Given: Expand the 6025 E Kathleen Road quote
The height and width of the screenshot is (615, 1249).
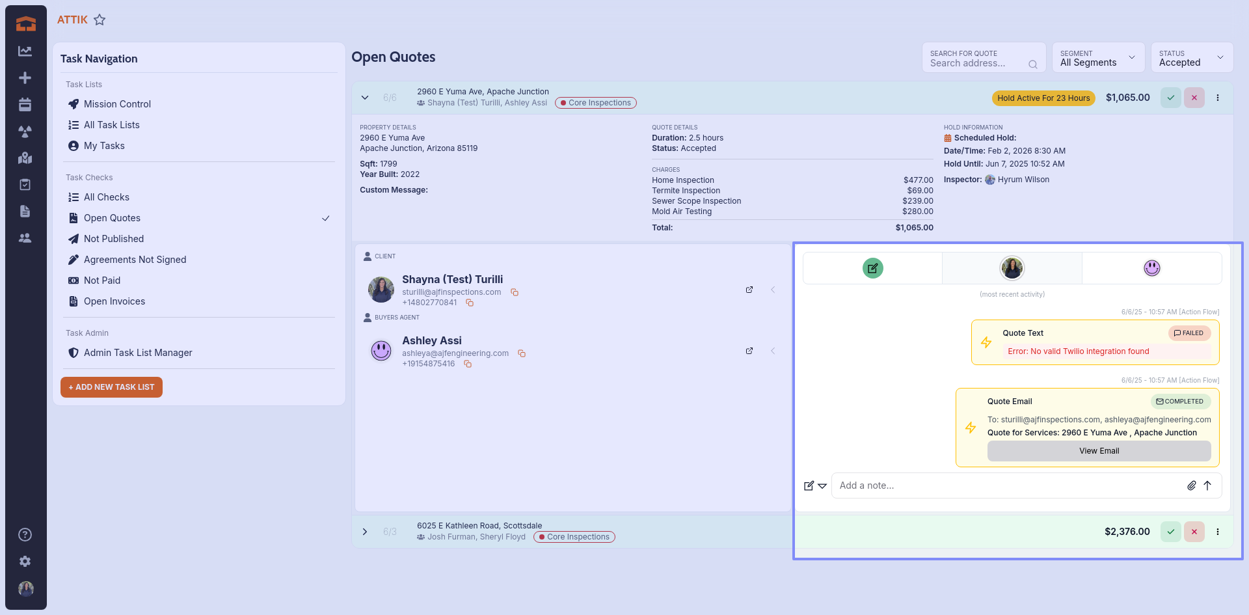Looking at the screenshot, I should click(x=365, y=532).
